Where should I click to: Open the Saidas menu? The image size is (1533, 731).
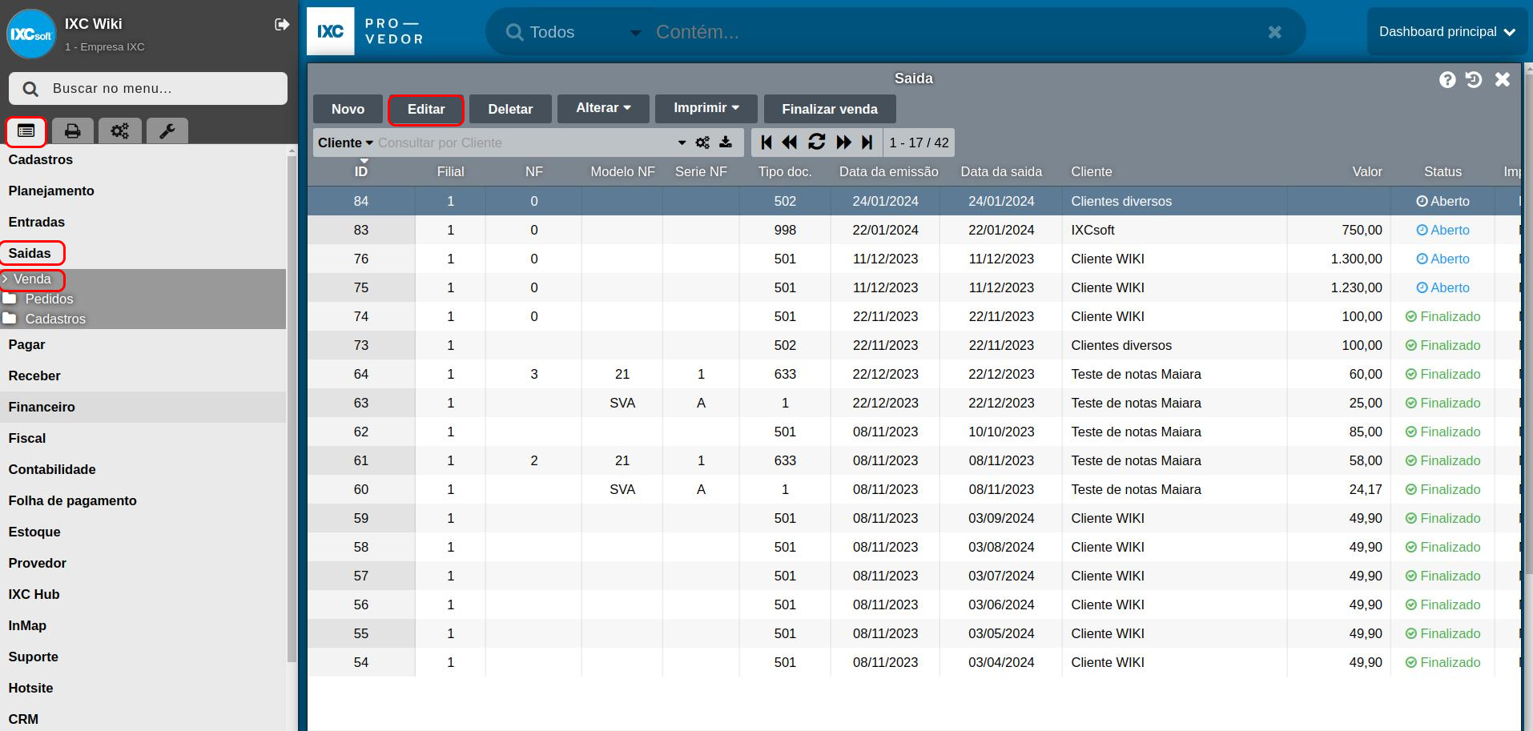click(30, 253)
